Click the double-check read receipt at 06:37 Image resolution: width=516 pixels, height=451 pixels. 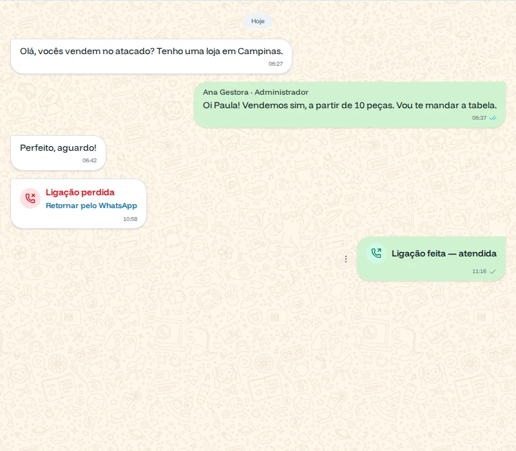click(493, 118)
